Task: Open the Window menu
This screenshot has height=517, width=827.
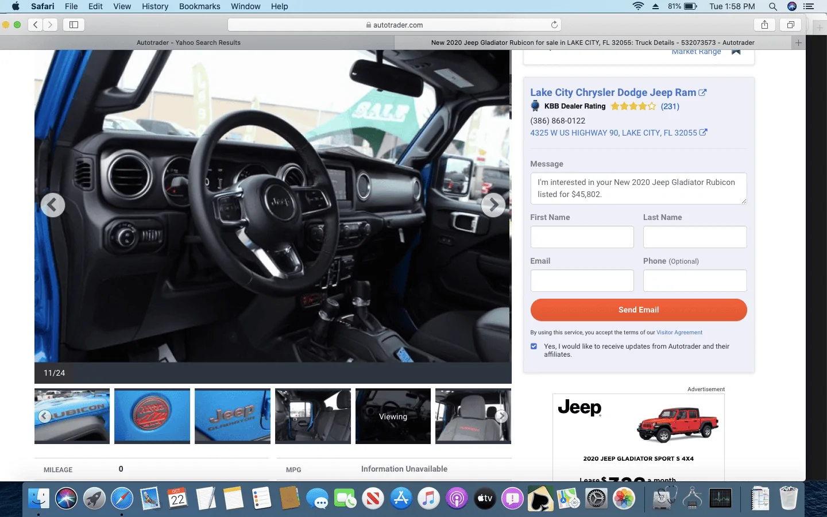Action: click(x=246, y=6)
